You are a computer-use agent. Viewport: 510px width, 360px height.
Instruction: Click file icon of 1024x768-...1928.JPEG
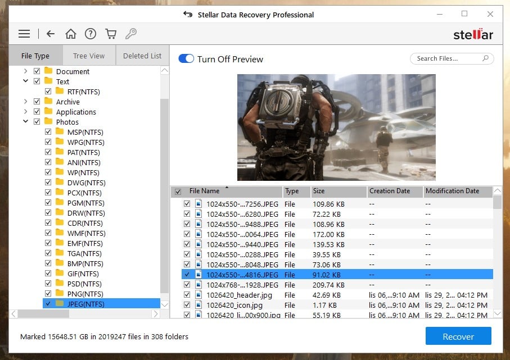pyautogui.click(x=198, y=285)
